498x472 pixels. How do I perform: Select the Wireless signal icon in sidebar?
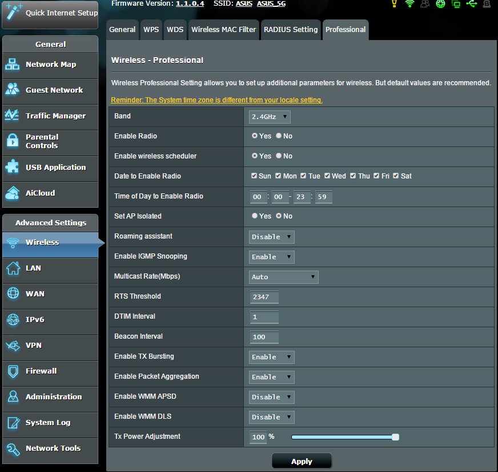tap(13, 243)
